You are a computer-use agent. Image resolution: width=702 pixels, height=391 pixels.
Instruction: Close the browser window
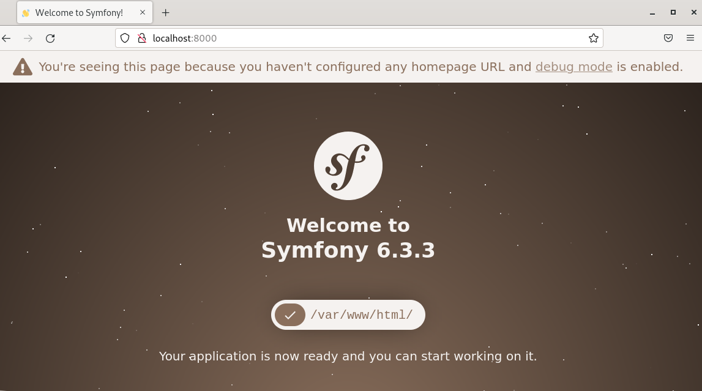click(x=693, y=12)
